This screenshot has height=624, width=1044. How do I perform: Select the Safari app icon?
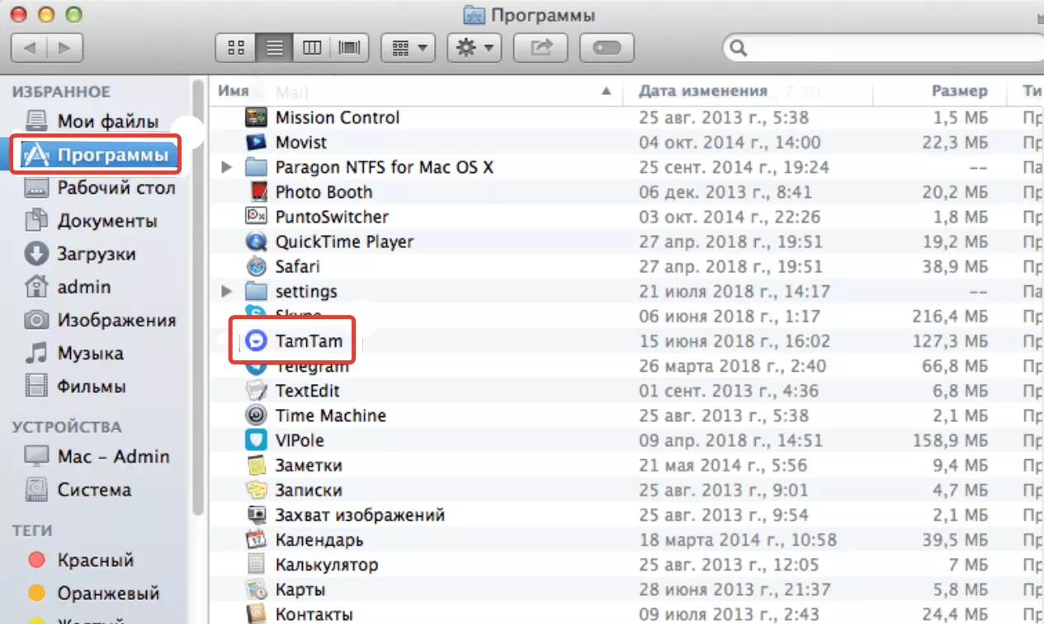click(257, 266)
